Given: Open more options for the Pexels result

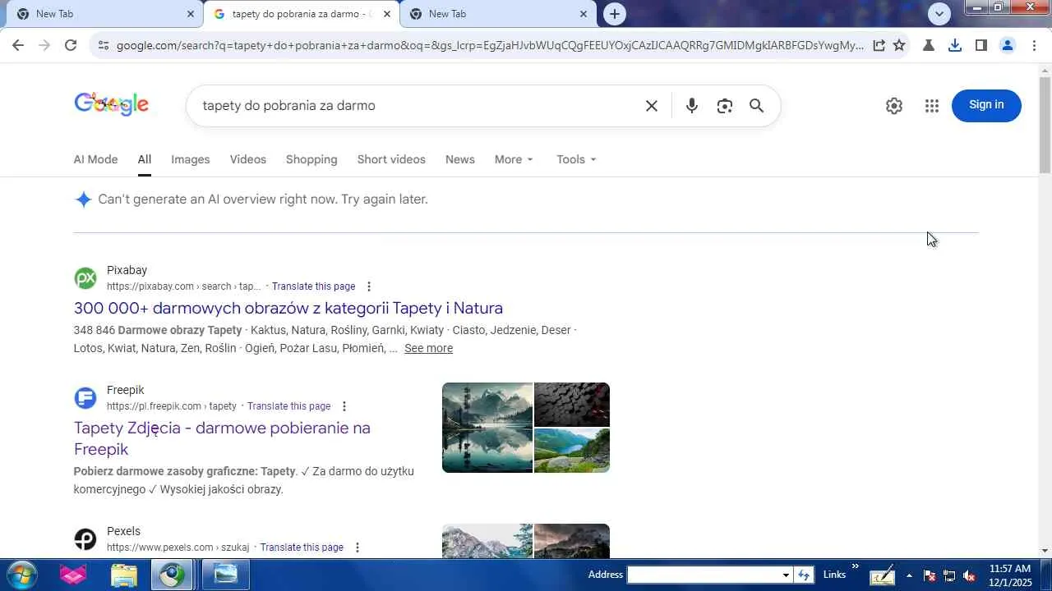Looking at the screenshot, I should (x=358, y=547).
